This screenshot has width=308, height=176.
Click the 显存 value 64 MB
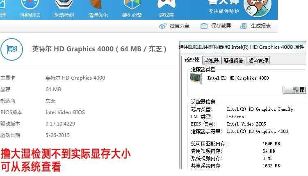(53, 89)
